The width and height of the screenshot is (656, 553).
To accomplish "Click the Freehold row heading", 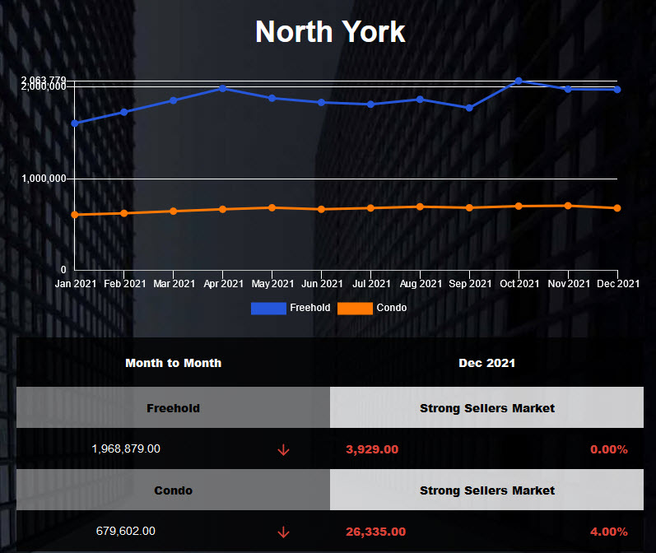I will tap(173, 408).
